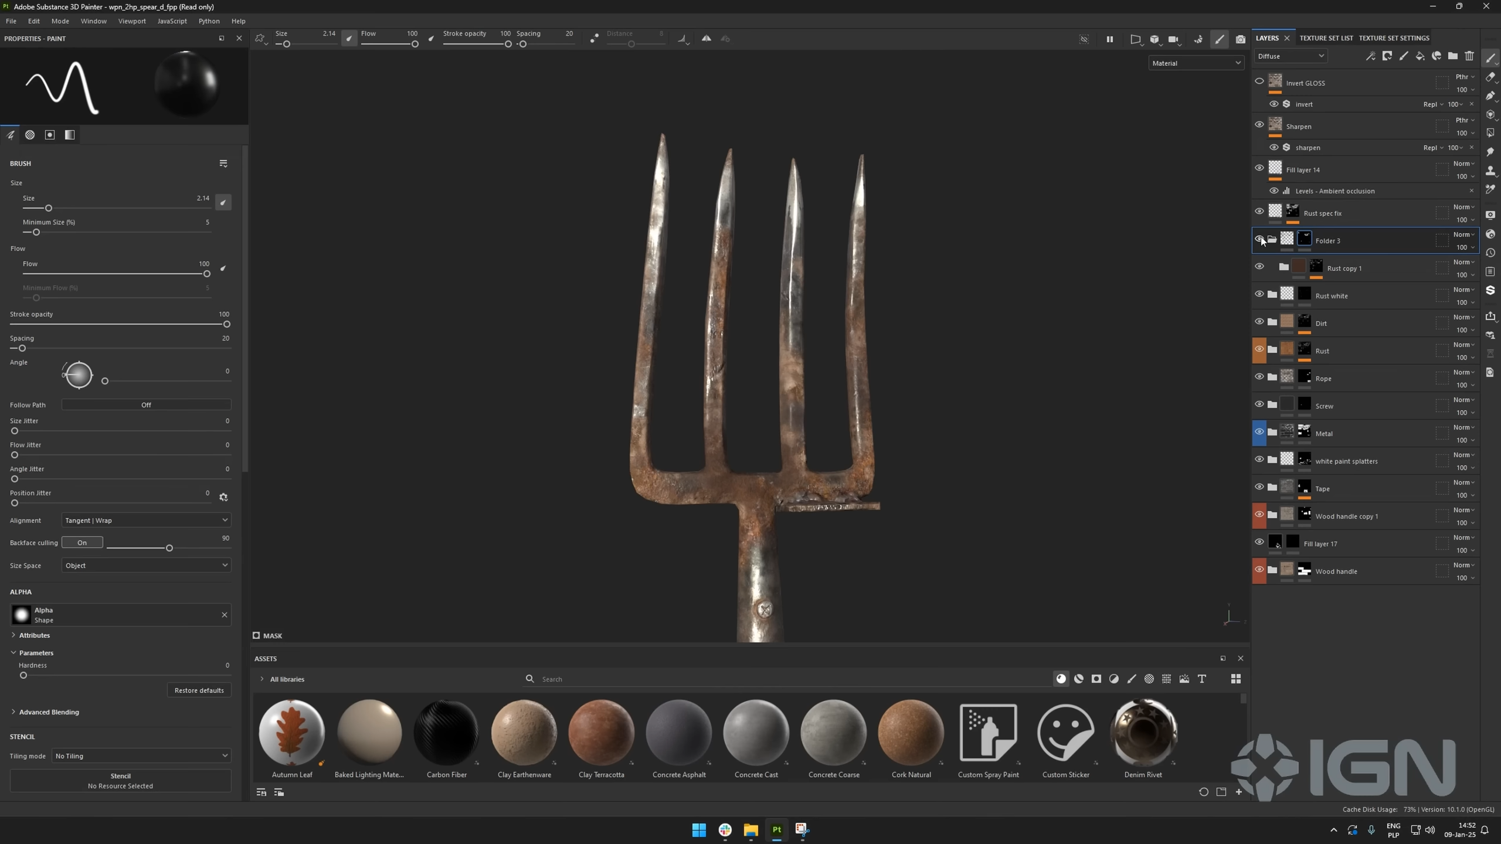Select the Eraser tool in right toolbar
This screenshot has height=844, width=1501.
1490,77
